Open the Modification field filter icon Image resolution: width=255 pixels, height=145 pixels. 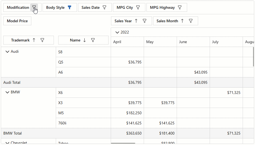(x=34, y=7)
